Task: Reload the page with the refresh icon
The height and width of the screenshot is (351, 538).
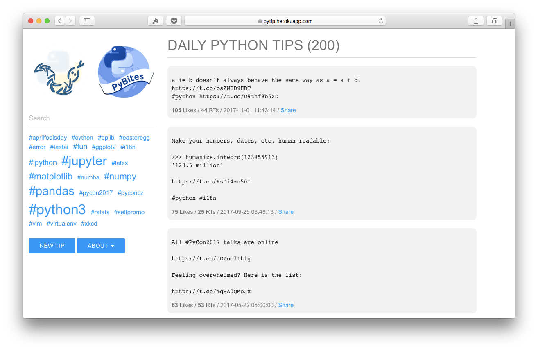Action: tap(381, 21)
